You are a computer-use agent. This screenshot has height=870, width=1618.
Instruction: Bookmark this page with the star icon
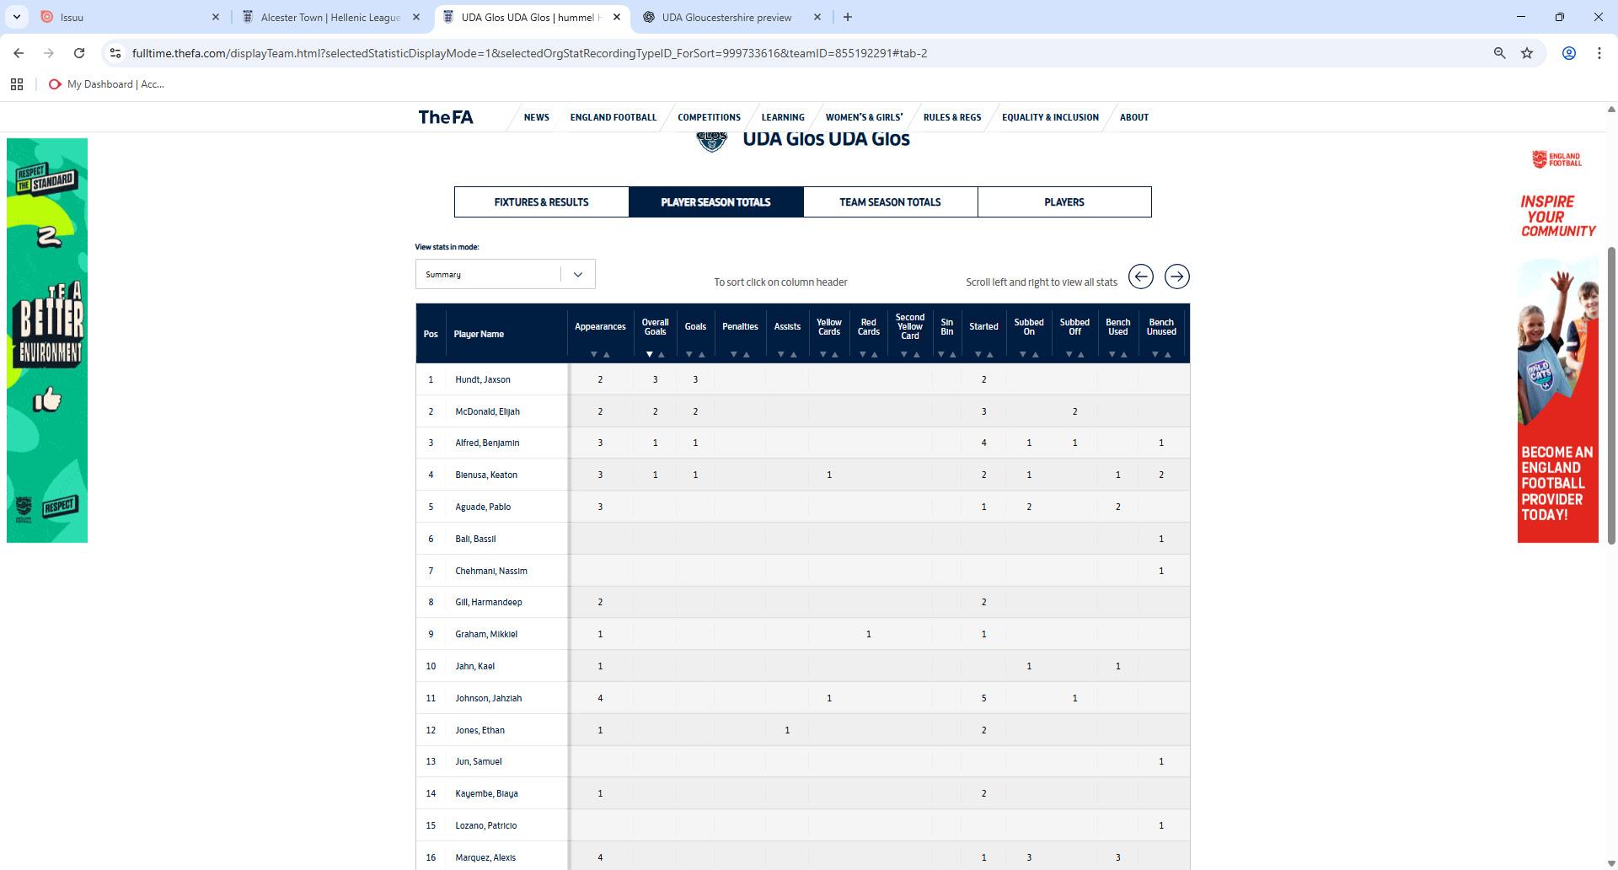[1527, 53]
